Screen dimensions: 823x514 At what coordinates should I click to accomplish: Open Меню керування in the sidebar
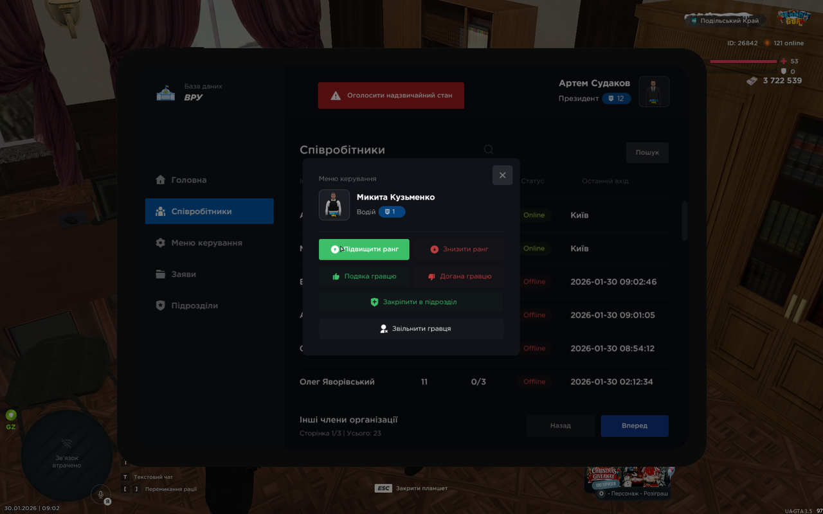pos(209,243)
